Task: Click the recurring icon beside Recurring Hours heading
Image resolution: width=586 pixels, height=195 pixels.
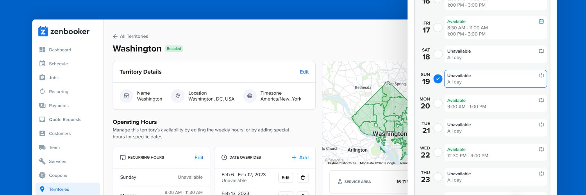Action: [123, 158]
